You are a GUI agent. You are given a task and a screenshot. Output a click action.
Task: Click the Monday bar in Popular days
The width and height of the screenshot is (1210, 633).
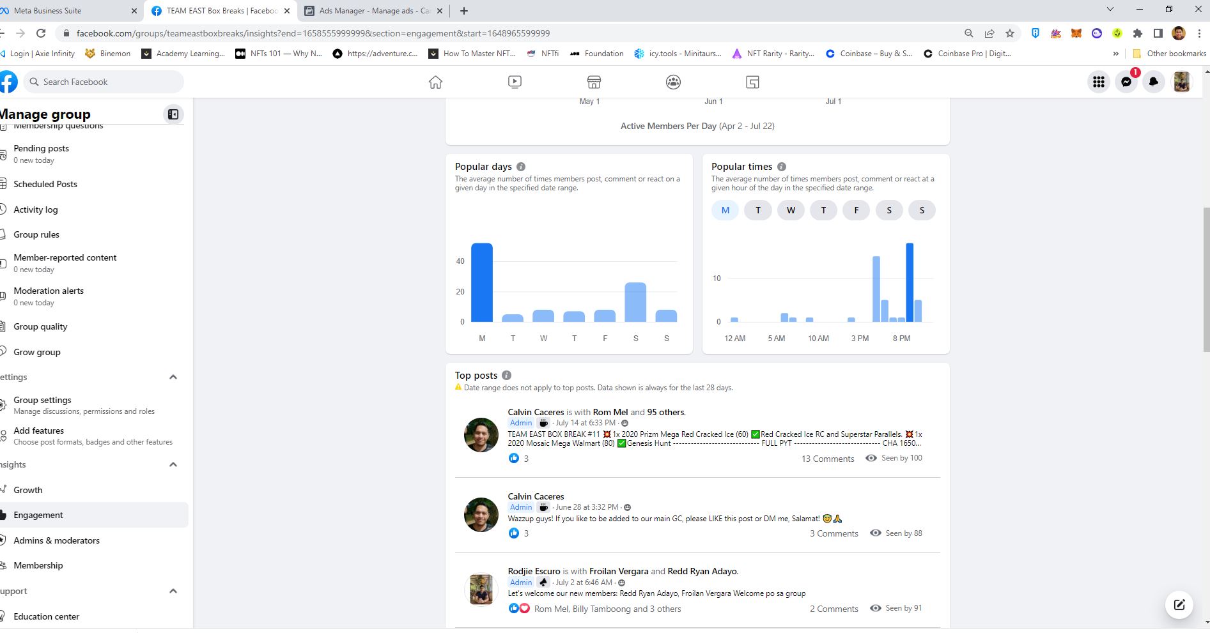point(482,282)
